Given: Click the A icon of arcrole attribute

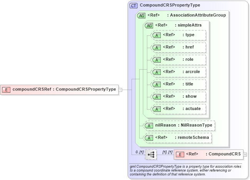Looking at the screenshot, I should click(x=157, y=72).
